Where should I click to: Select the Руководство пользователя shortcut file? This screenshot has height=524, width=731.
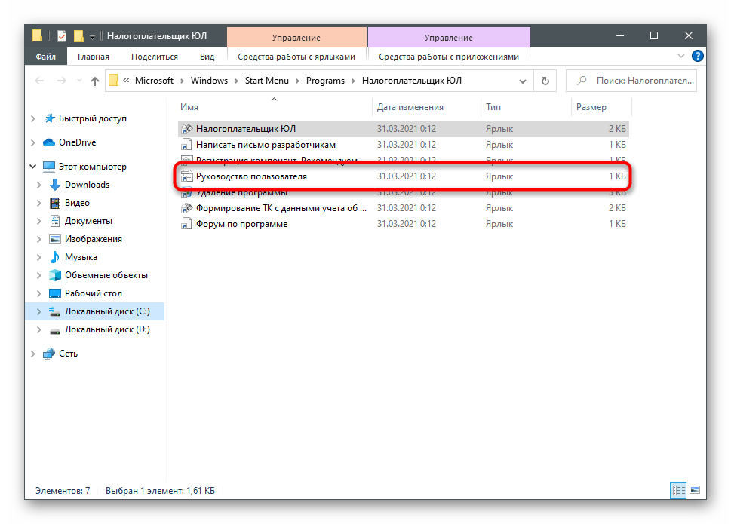pyautogui.click(x=251, y=176)
